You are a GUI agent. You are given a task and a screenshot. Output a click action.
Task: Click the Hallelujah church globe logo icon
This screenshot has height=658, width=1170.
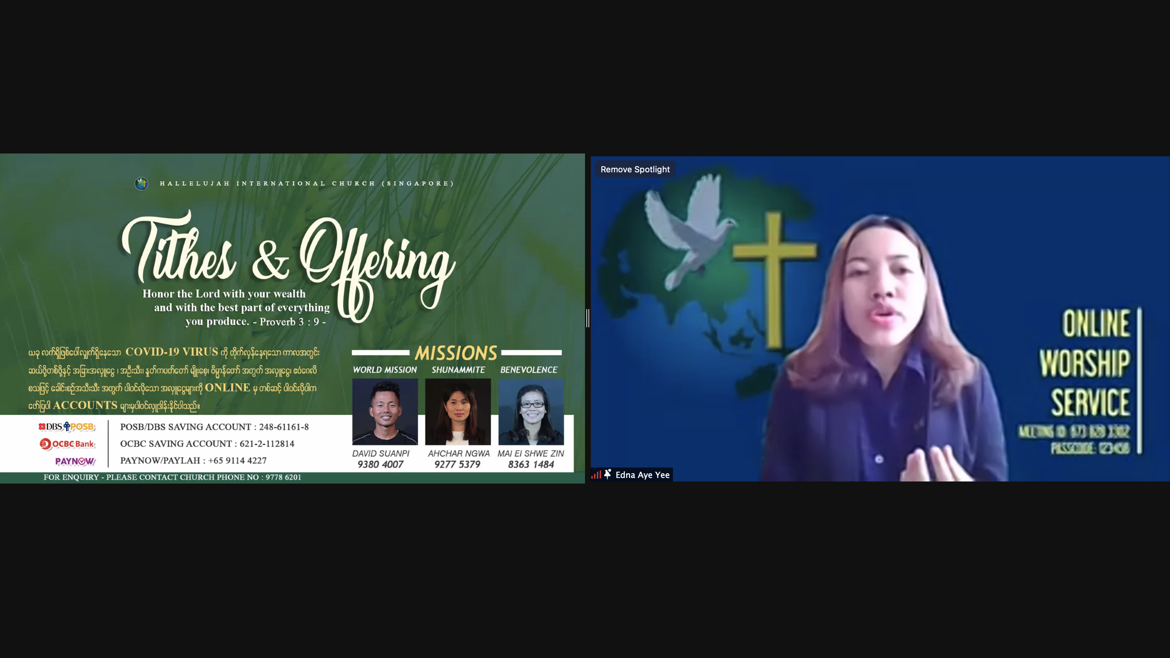click(141, 184)
